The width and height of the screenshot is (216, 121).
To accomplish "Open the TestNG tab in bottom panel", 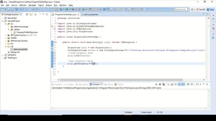I will pos(119,84).
